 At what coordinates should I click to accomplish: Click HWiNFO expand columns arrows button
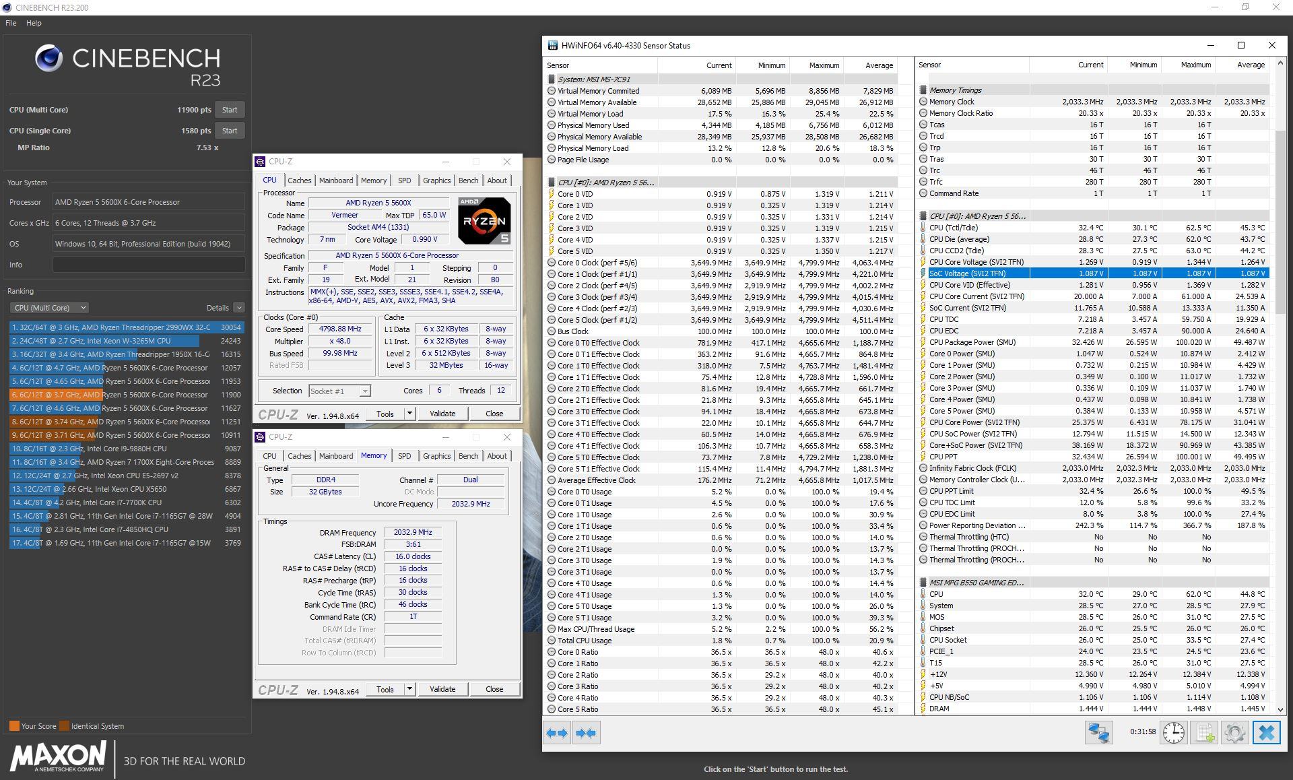557,732
